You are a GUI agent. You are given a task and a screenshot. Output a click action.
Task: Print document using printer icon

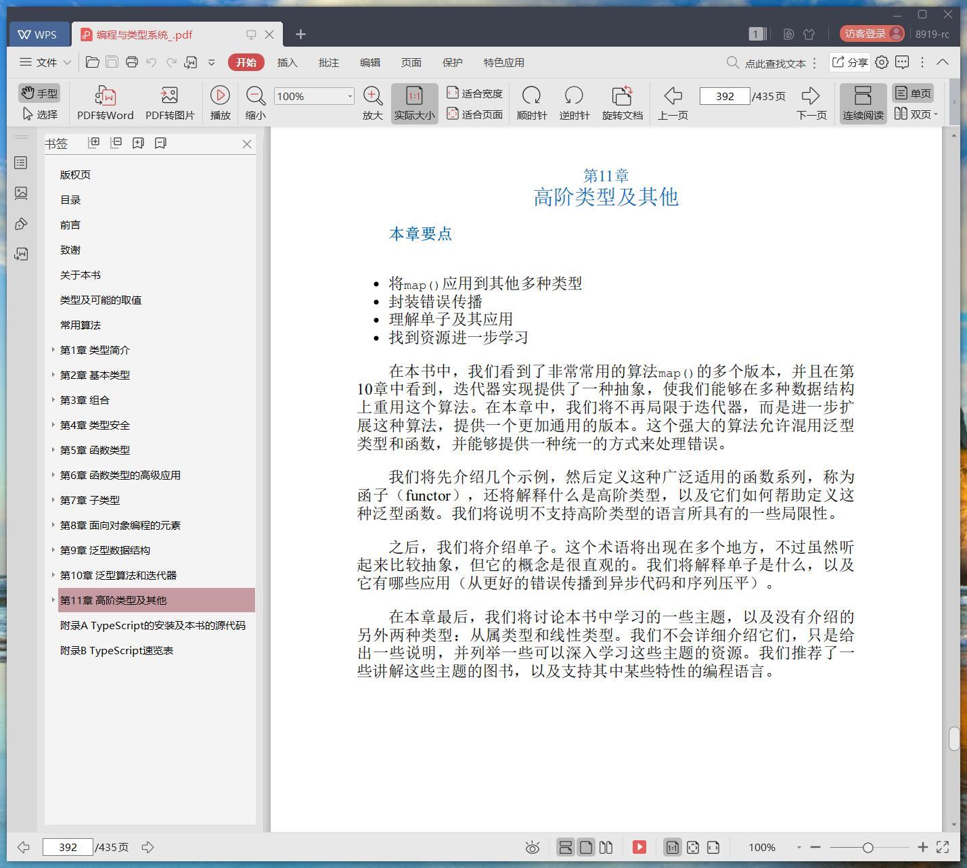[x=132, y=62]
